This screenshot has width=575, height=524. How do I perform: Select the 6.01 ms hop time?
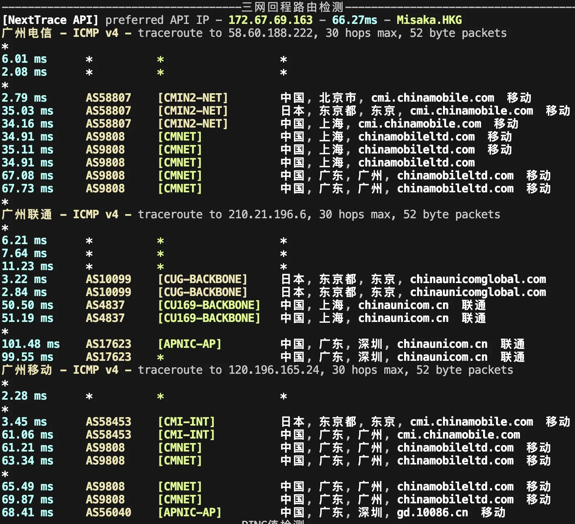[x=24, y=59]
